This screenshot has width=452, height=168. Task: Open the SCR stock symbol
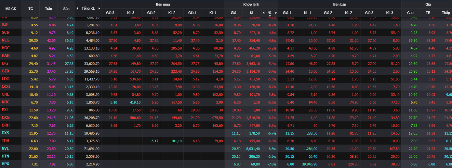click(6, 32)
